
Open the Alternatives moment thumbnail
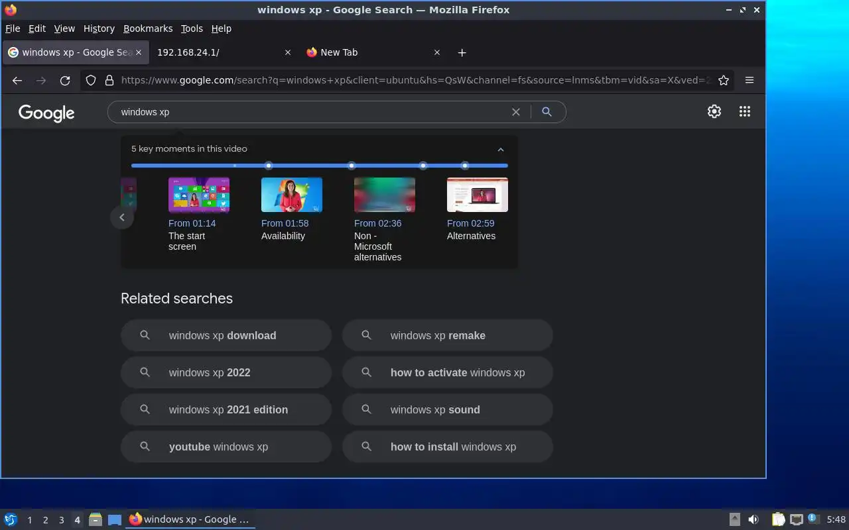coord(478,195)
